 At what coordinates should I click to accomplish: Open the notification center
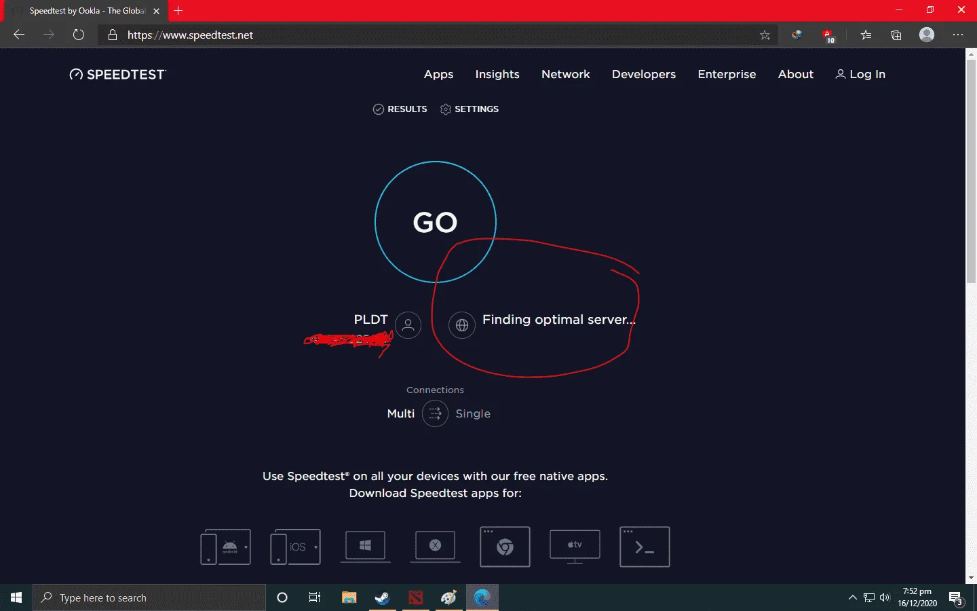point(956,597)
